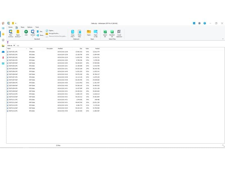Click the yellow archive icon in left sidebar
Viewport: 225px width, 169px height.
tap(3, 34)
